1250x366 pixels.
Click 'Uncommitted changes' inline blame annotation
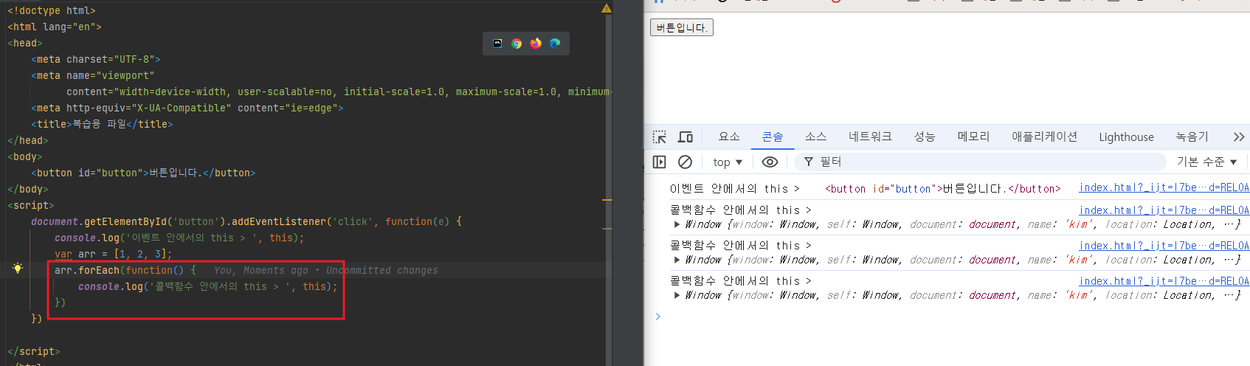[x=382, y=271]
